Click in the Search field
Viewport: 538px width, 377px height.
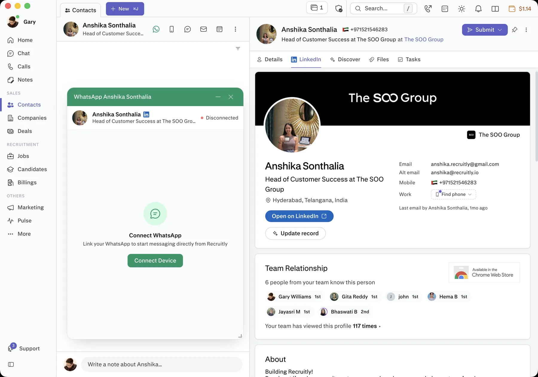click(x=383, y=8)
